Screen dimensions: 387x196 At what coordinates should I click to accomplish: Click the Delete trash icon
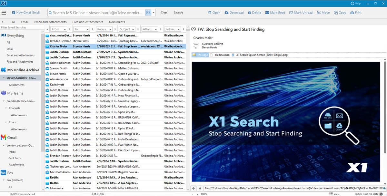tap(250, 13)
